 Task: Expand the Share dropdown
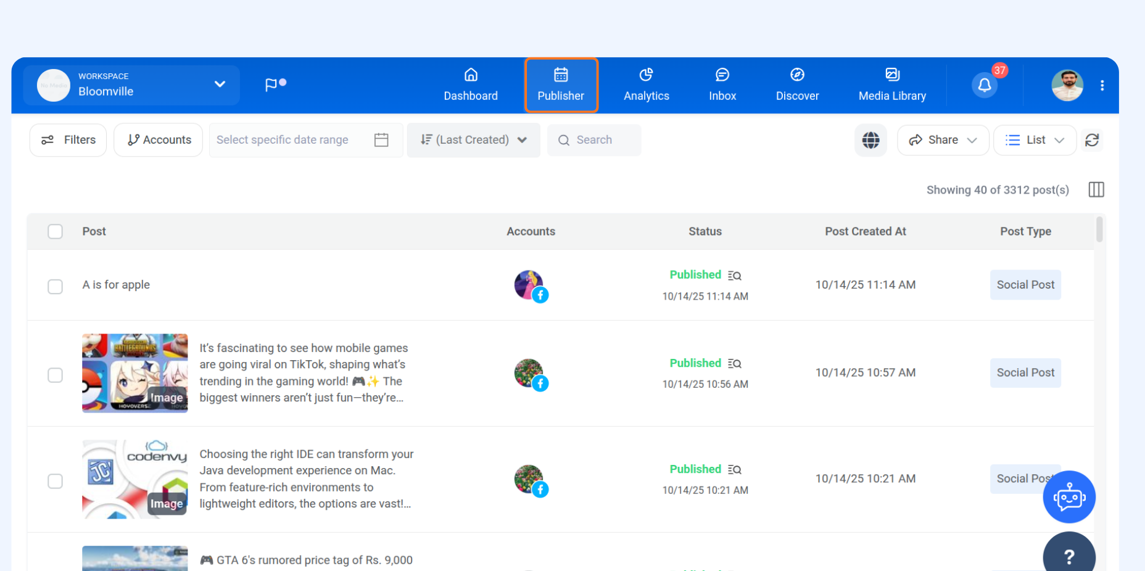tap(943, 140)
